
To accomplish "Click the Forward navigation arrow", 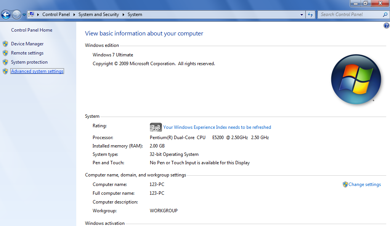I will 17,14.
